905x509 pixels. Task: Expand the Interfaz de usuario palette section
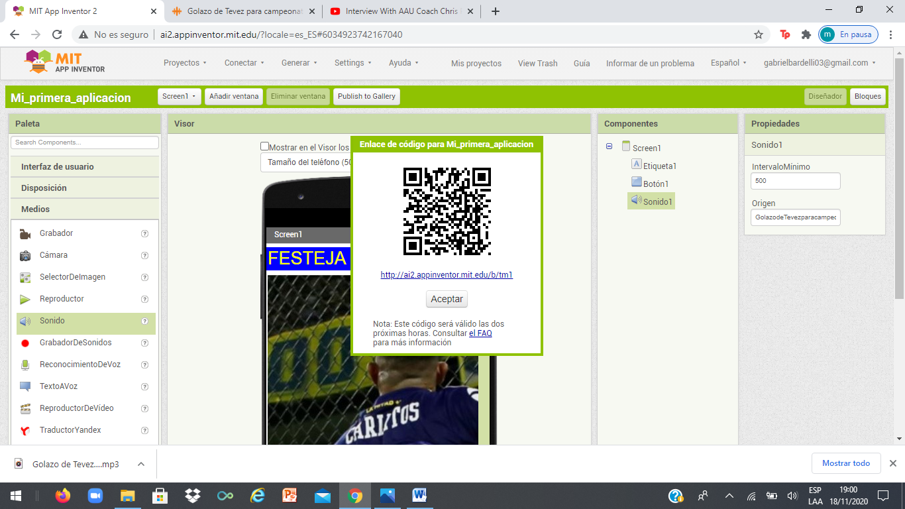pos(84,167)
